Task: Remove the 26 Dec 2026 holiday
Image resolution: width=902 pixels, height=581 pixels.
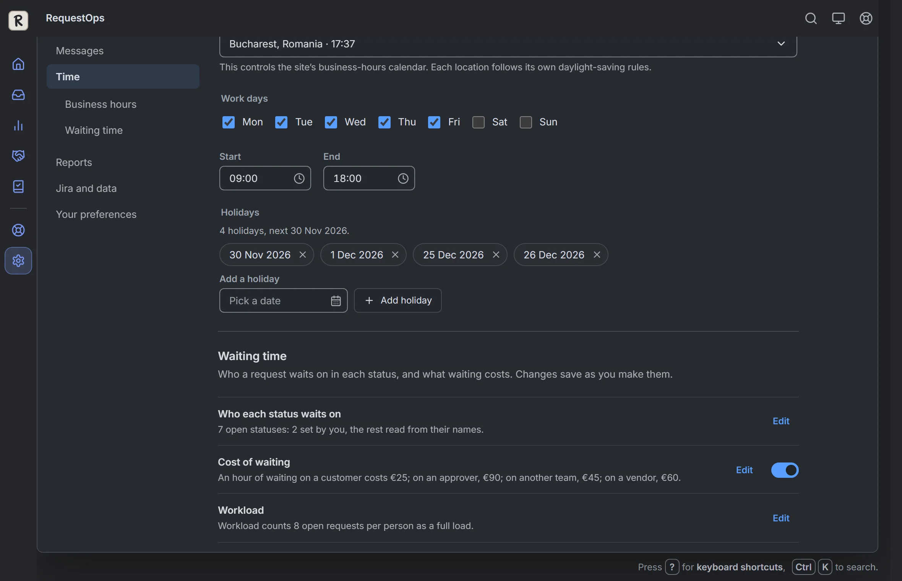Action: click(x=597, y=255)
